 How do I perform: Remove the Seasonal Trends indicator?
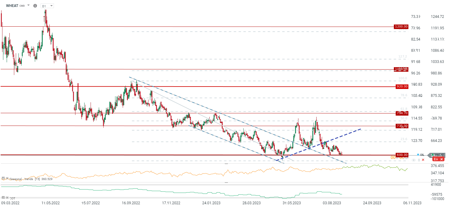coord(7,178)
